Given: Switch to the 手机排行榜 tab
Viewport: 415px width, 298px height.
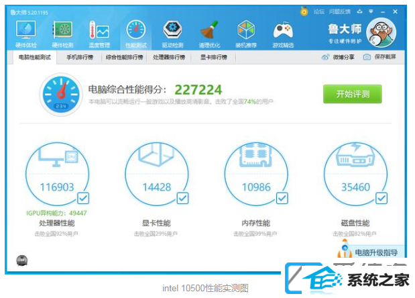Looking at the screenshot, I should tap(80, 57).
